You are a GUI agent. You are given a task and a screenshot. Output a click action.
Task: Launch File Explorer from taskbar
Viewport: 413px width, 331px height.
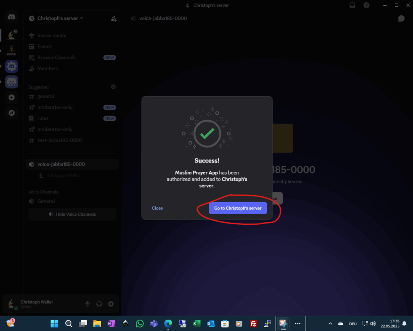[x=97, y=324]
